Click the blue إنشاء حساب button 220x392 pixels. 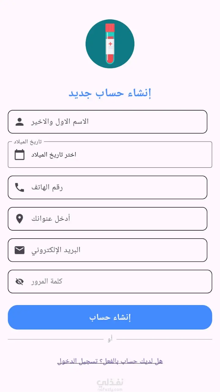(x=110, y=317)
